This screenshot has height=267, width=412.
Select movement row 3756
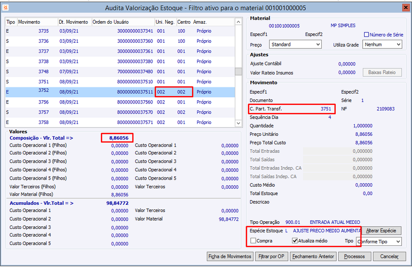click(x=120, y=102)
